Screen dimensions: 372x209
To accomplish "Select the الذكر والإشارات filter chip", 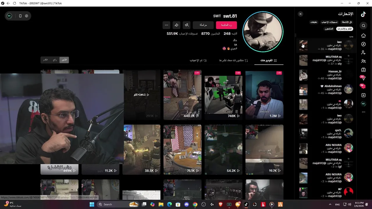I will [x=345, y=29].
